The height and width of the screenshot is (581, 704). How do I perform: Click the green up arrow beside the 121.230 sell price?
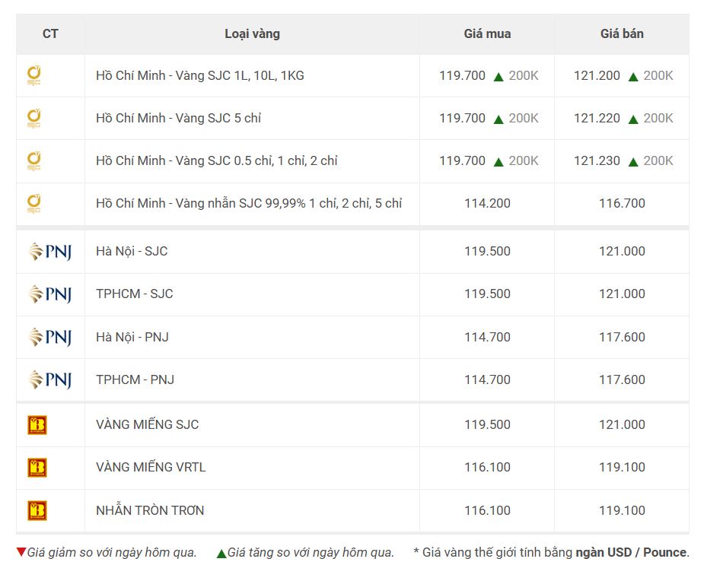[633, 162]
